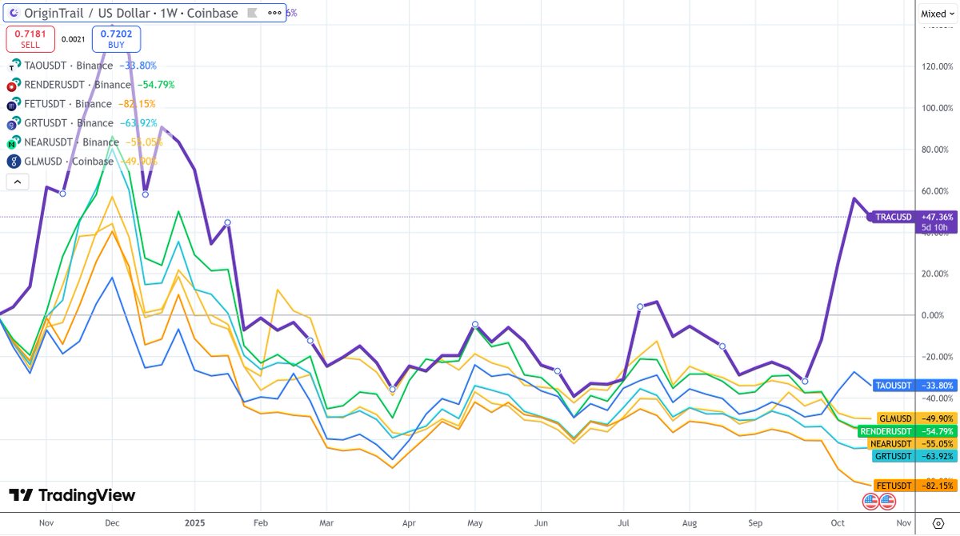960x536 pixels.
Task: Collapse the legend with the up-arrow button
Action: pyautogui.click(x=18, y=182)
